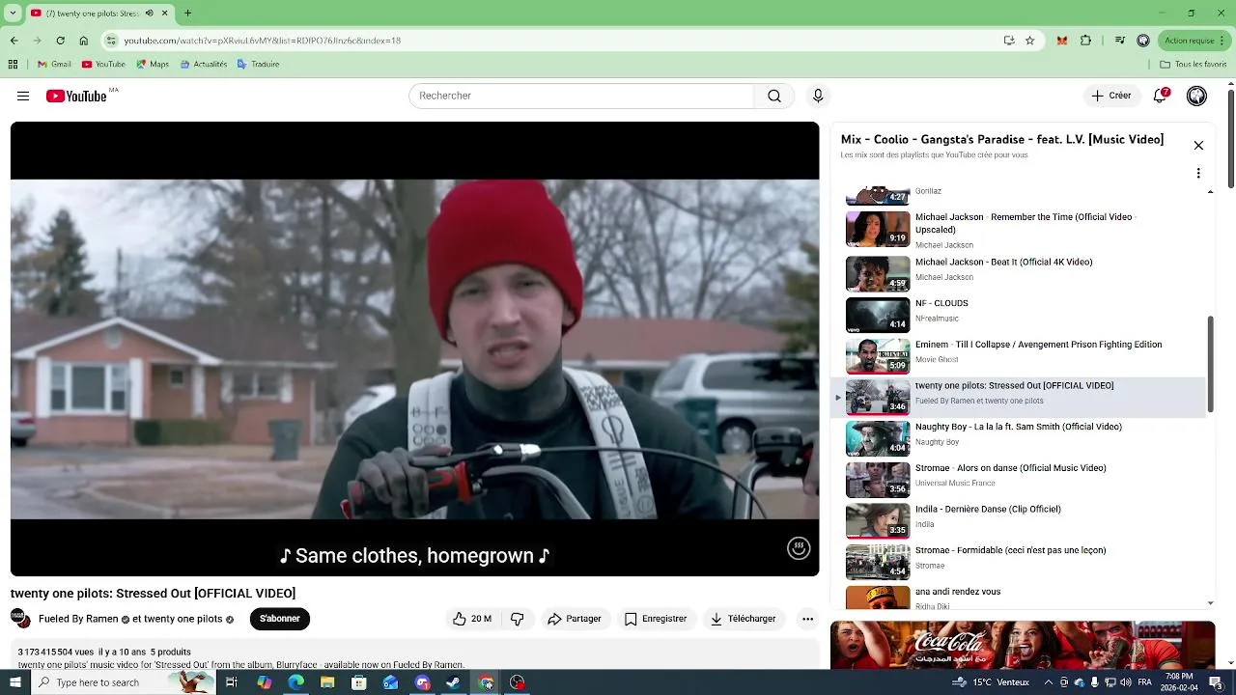Viewport: 1236px width, 695px height.
Task: Open the Actualités bookmark
Action: 203,65
